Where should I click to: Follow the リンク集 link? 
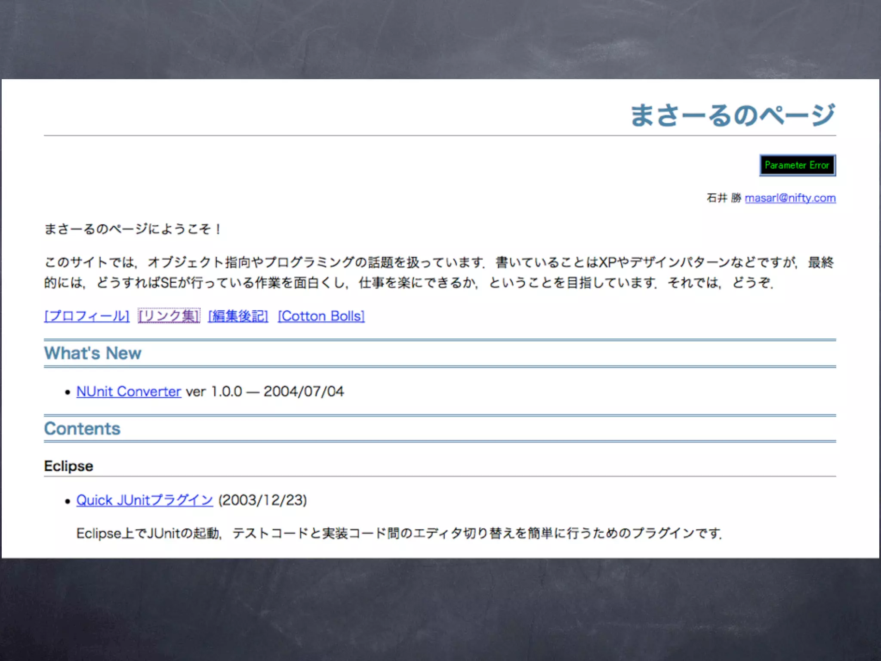pyautogui.click(x=169, y=316)
